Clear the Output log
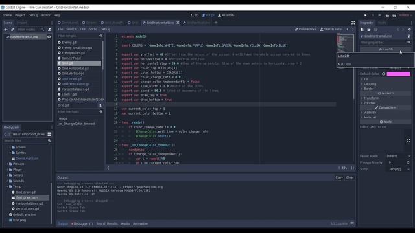 pyautogui.click(x=350, y=177)
